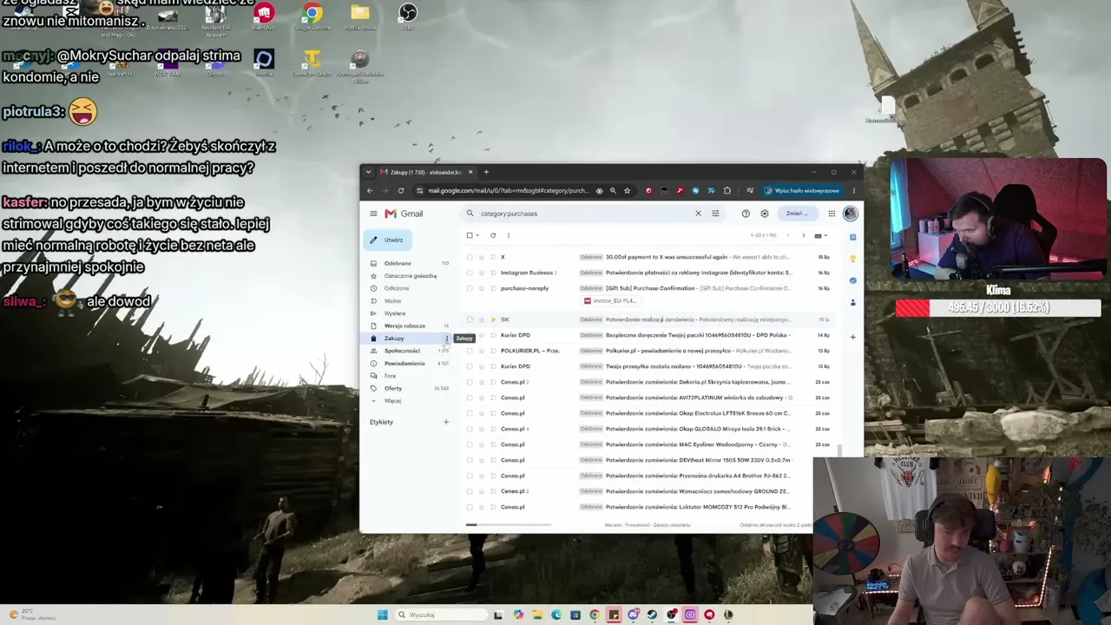1111x625 pixels.
Task: Open the Ceneo Okap Electrolux order email
Action: 648,413
